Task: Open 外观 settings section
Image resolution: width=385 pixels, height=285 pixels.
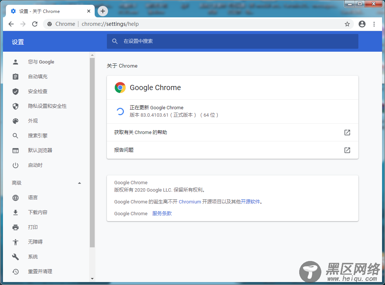Action: click(x=46, y=121)
